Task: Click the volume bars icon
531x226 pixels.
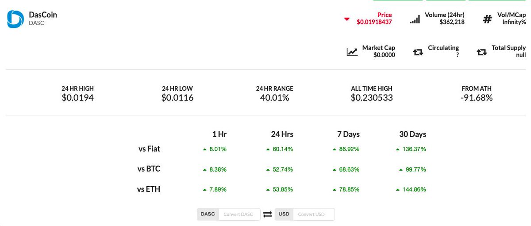Action: (415, 19)
